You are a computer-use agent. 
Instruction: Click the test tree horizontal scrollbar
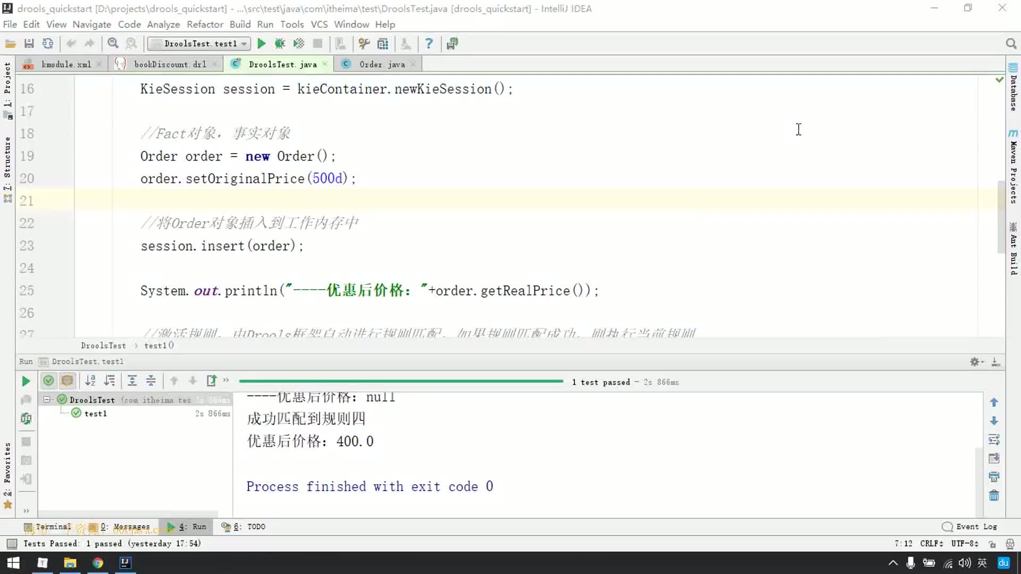(x=128, y=513)
